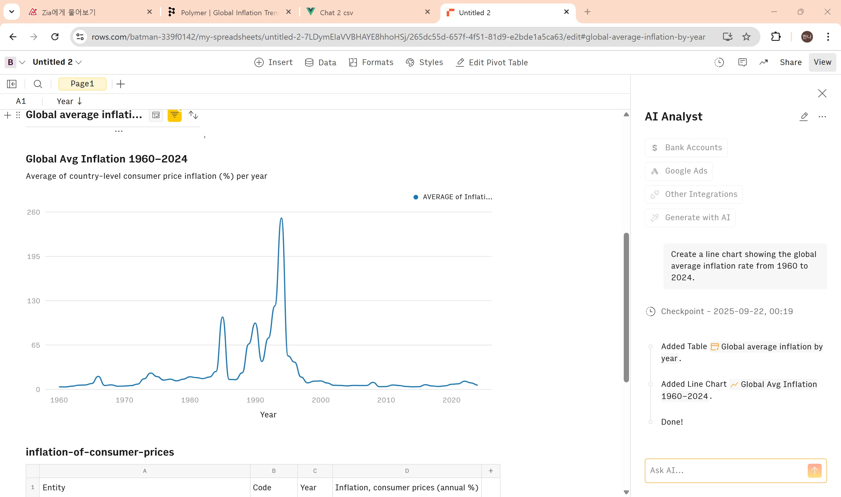Select the Page1 tab
The width and height of the screenshot is (841, 497).
point(82,84)
